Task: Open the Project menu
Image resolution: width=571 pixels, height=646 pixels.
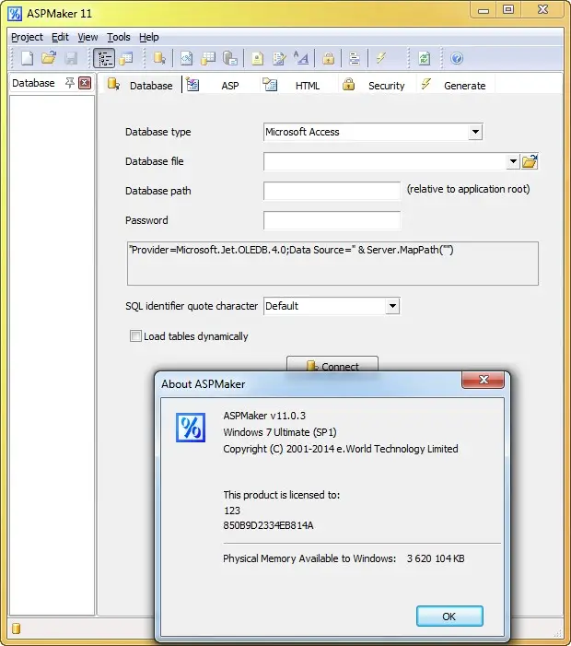Action: coord(28,37)
